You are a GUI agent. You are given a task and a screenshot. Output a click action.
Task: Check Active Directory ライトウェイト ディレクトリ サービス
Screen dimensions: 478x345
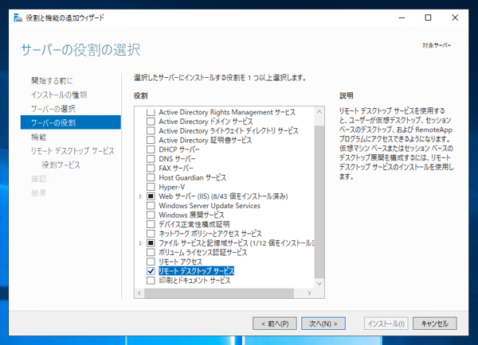click(x=151, y=131)
